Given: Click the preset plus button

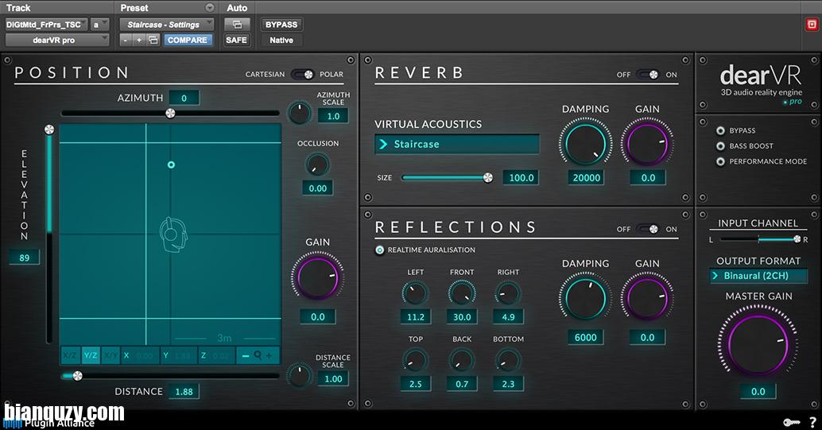Looking at the screenshot, I should tap(139, 40).
